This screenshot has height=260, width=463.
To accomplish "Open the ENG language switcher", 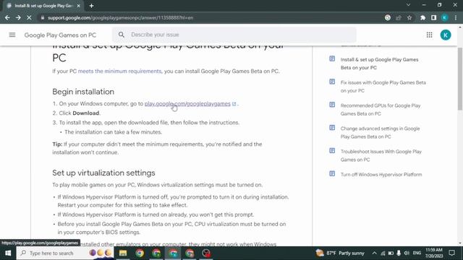I will click(x=417, y=253).
